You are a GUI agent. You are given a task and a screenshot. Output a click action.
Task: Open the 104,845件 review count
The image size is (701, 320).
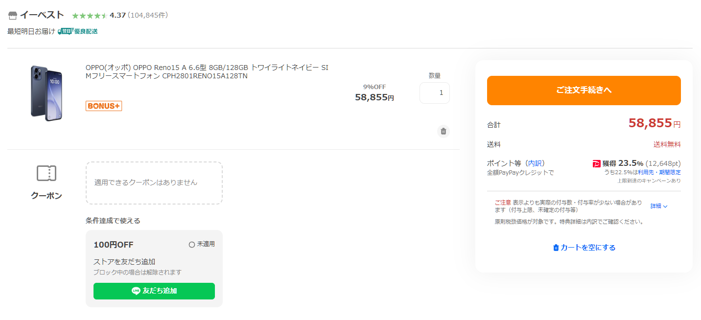coord(148,15)
